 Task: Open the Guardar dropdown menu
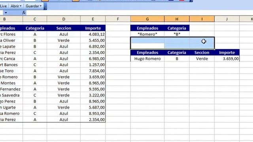[x=34, y=6]
